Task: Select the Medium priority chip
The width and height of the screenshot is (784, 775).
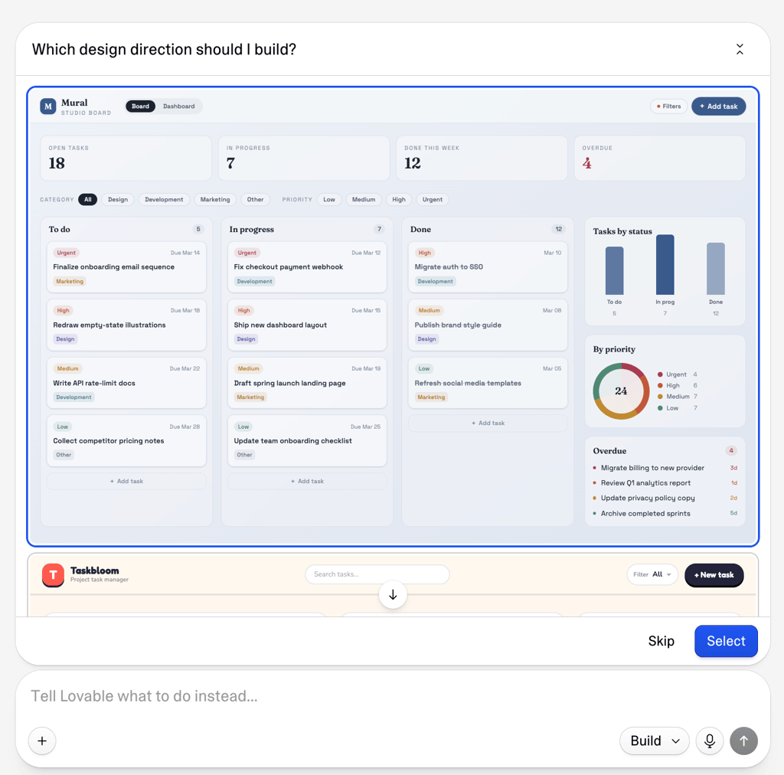Action: [x=364, y=200]
